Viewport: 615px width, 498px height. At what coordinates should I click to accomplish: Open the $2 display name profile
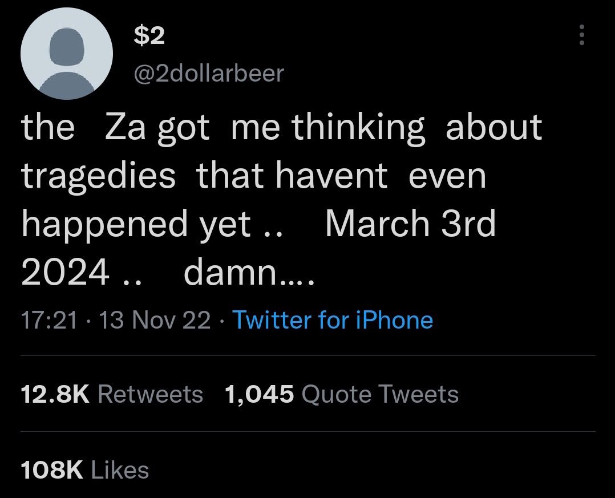click(149, 36)
